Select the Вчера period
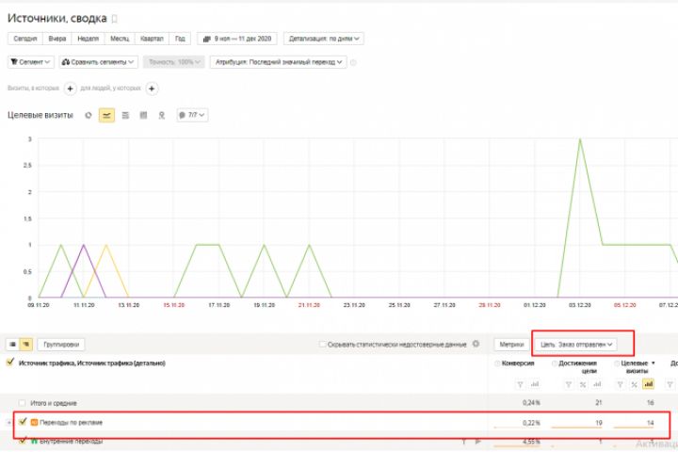This screenshot has height=452, width=678. pyautogui.click(x=57, y=39)
